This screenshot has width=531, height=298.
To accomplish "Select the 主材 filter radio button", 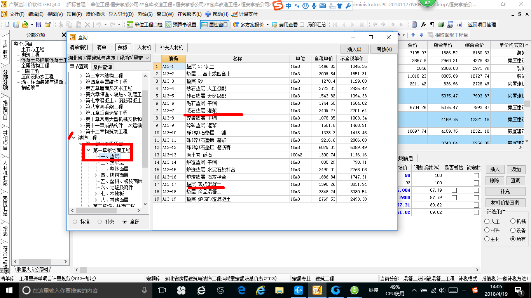I will pyautogui.click(x=487, y=239).
